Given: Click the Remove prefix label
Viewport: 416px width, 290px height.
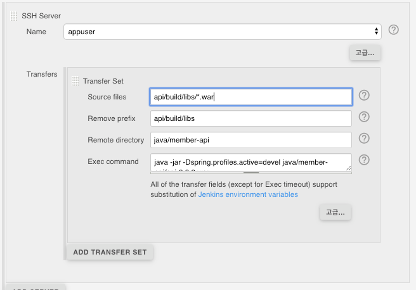Looking at the screenshot, I should tap(112, 118).
